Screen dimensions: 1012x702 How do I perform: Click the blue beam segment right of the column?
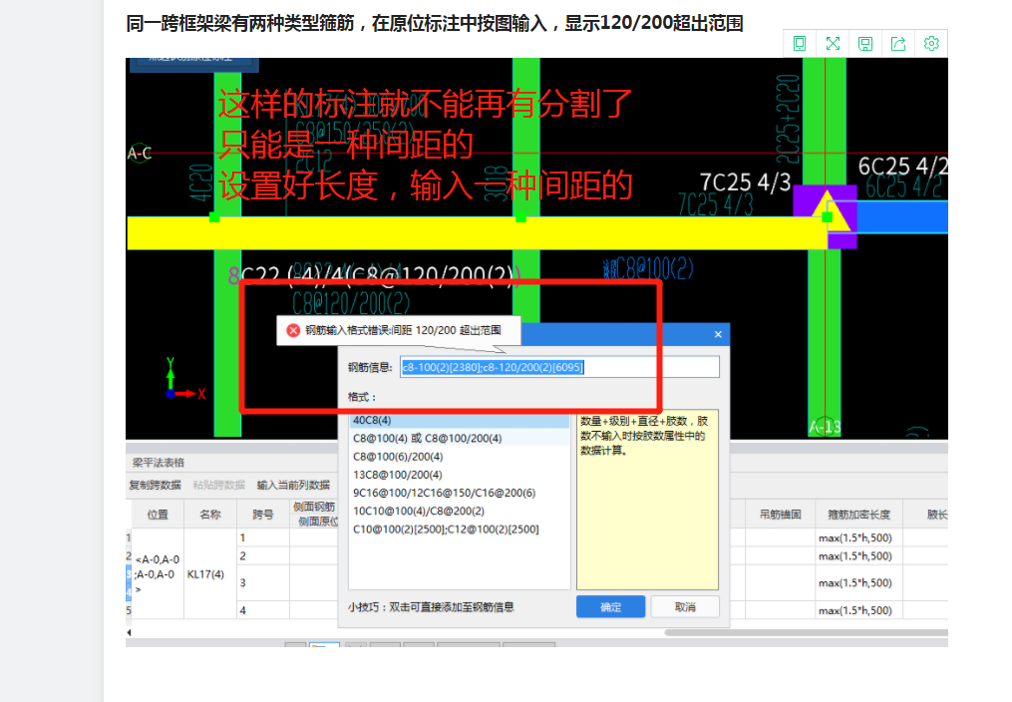902,216
